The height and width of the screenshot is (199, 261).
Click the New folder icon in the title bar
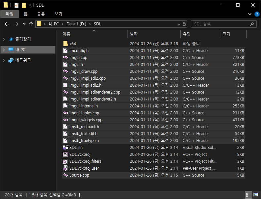[x=24, y=5]
